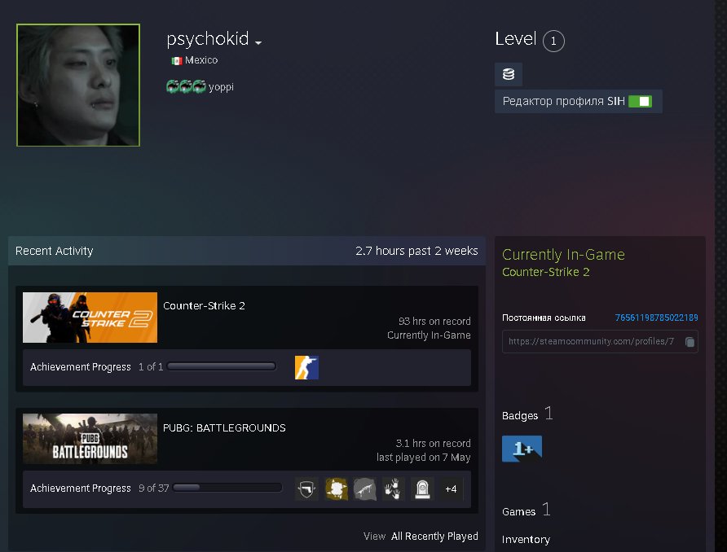Image resolution: width=727 pixels, height=552 pixels.
Task: Click PUBG tombstone achievement icon
Action: click(x=422, y=489)
